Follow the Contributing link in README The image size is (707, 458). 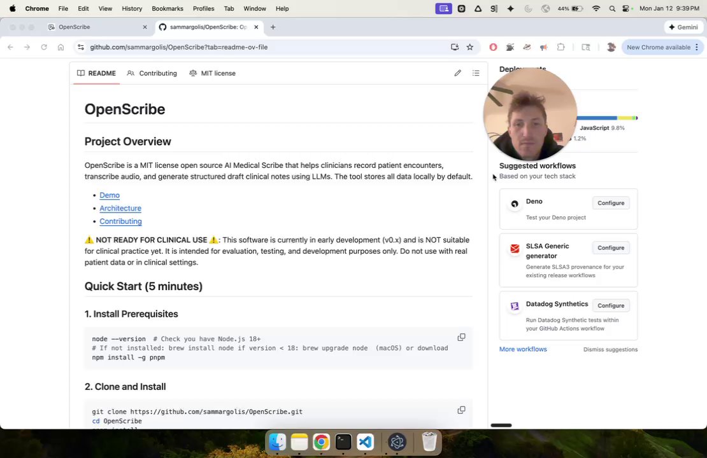120,221
